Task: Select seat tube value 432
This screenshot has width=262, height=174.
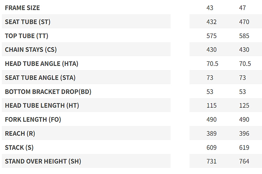Action: click(x=211, y=22)
